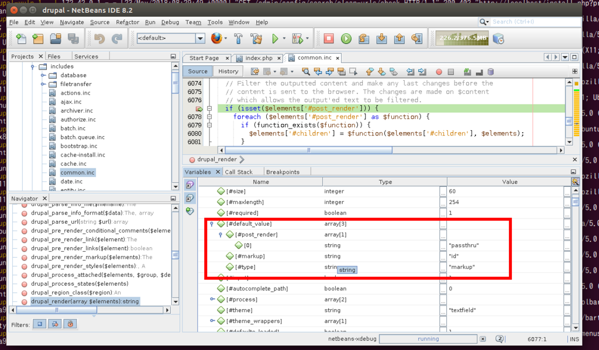Toggle first Navigator filter button

pyautogui.click(x=39, y=324)
